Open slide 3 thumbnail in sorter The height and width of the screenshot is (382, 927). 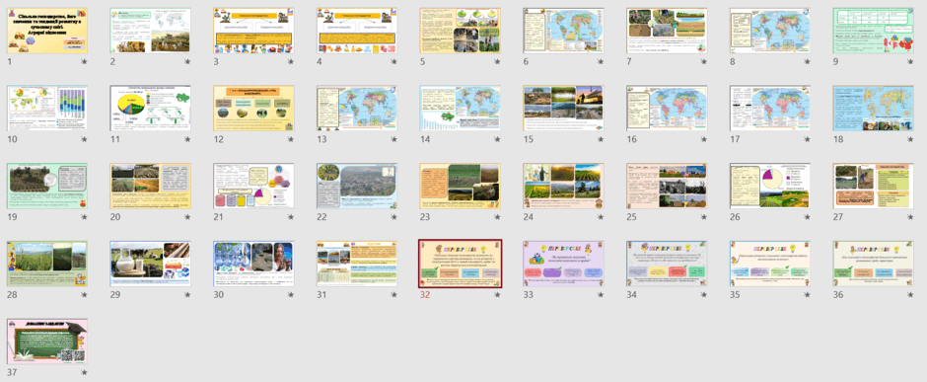click(253, 31)
